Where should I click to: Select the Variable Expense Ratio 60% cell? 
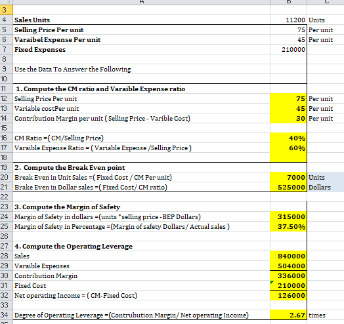(x=288, y=148)
